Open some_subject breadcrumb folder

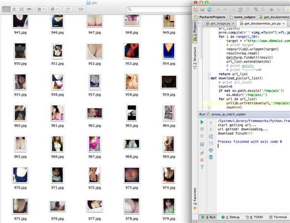[242, 17]
